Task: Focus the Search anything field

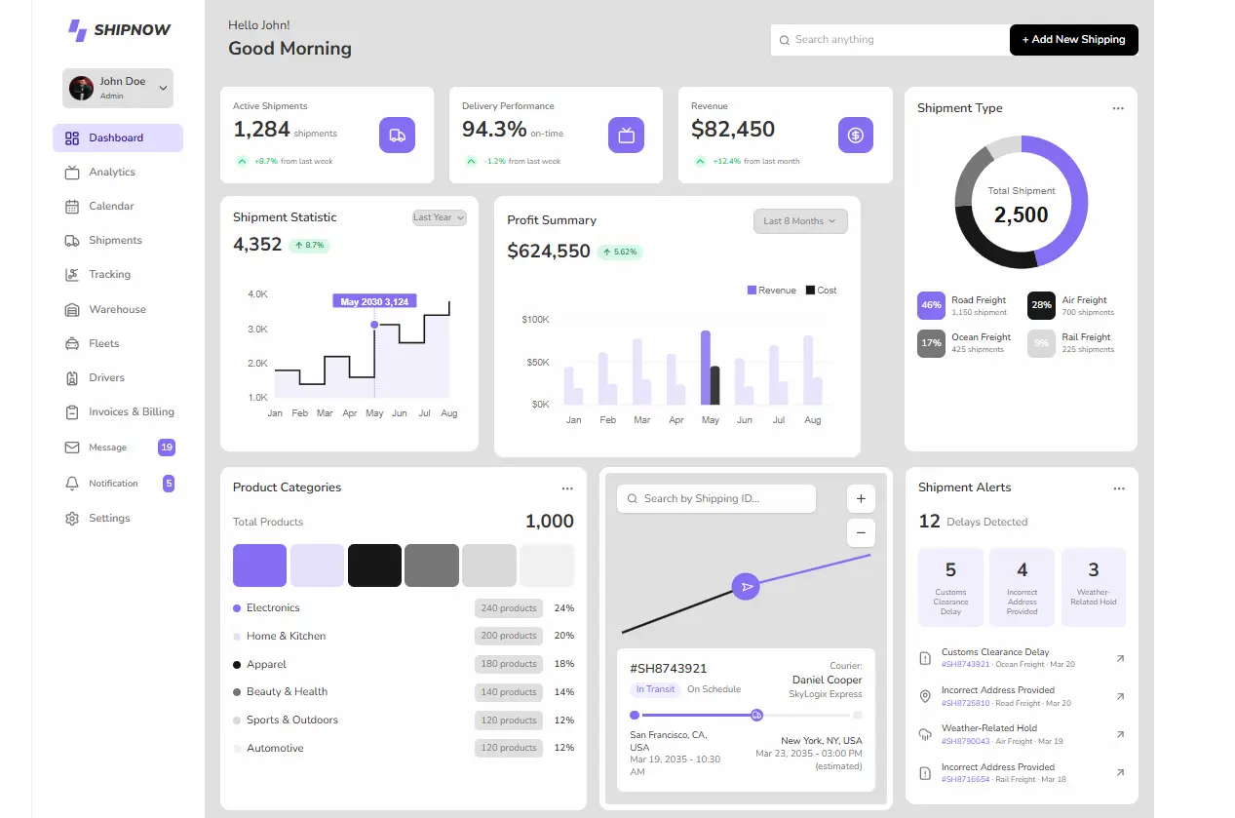Action: [x=890, y=40]
